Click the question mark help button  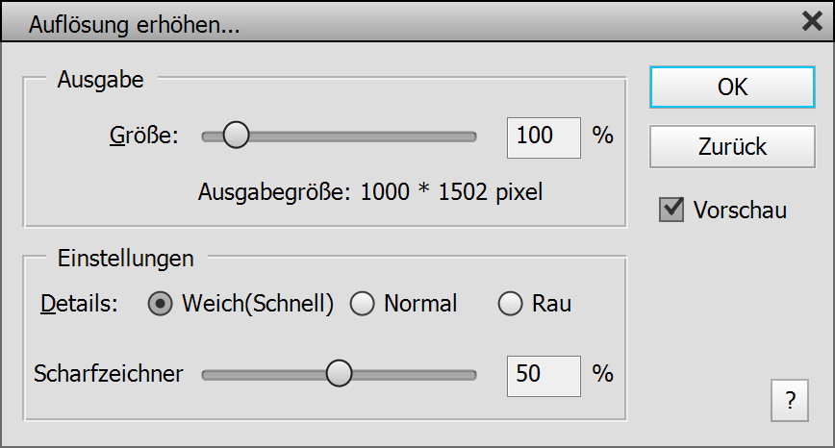(790, 401)
